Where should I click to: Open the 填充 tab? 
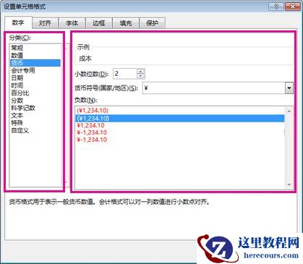tap(126, 23)
